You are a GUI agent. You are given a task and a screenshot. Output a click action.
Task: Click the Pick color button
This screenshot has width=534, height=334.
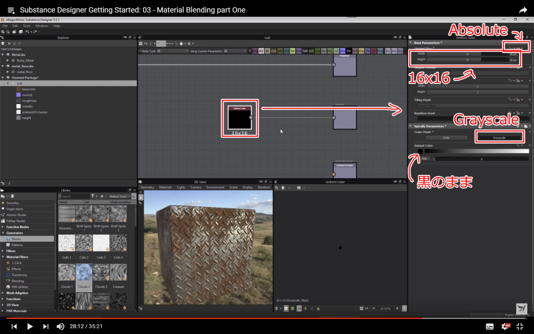coord(424,159)
